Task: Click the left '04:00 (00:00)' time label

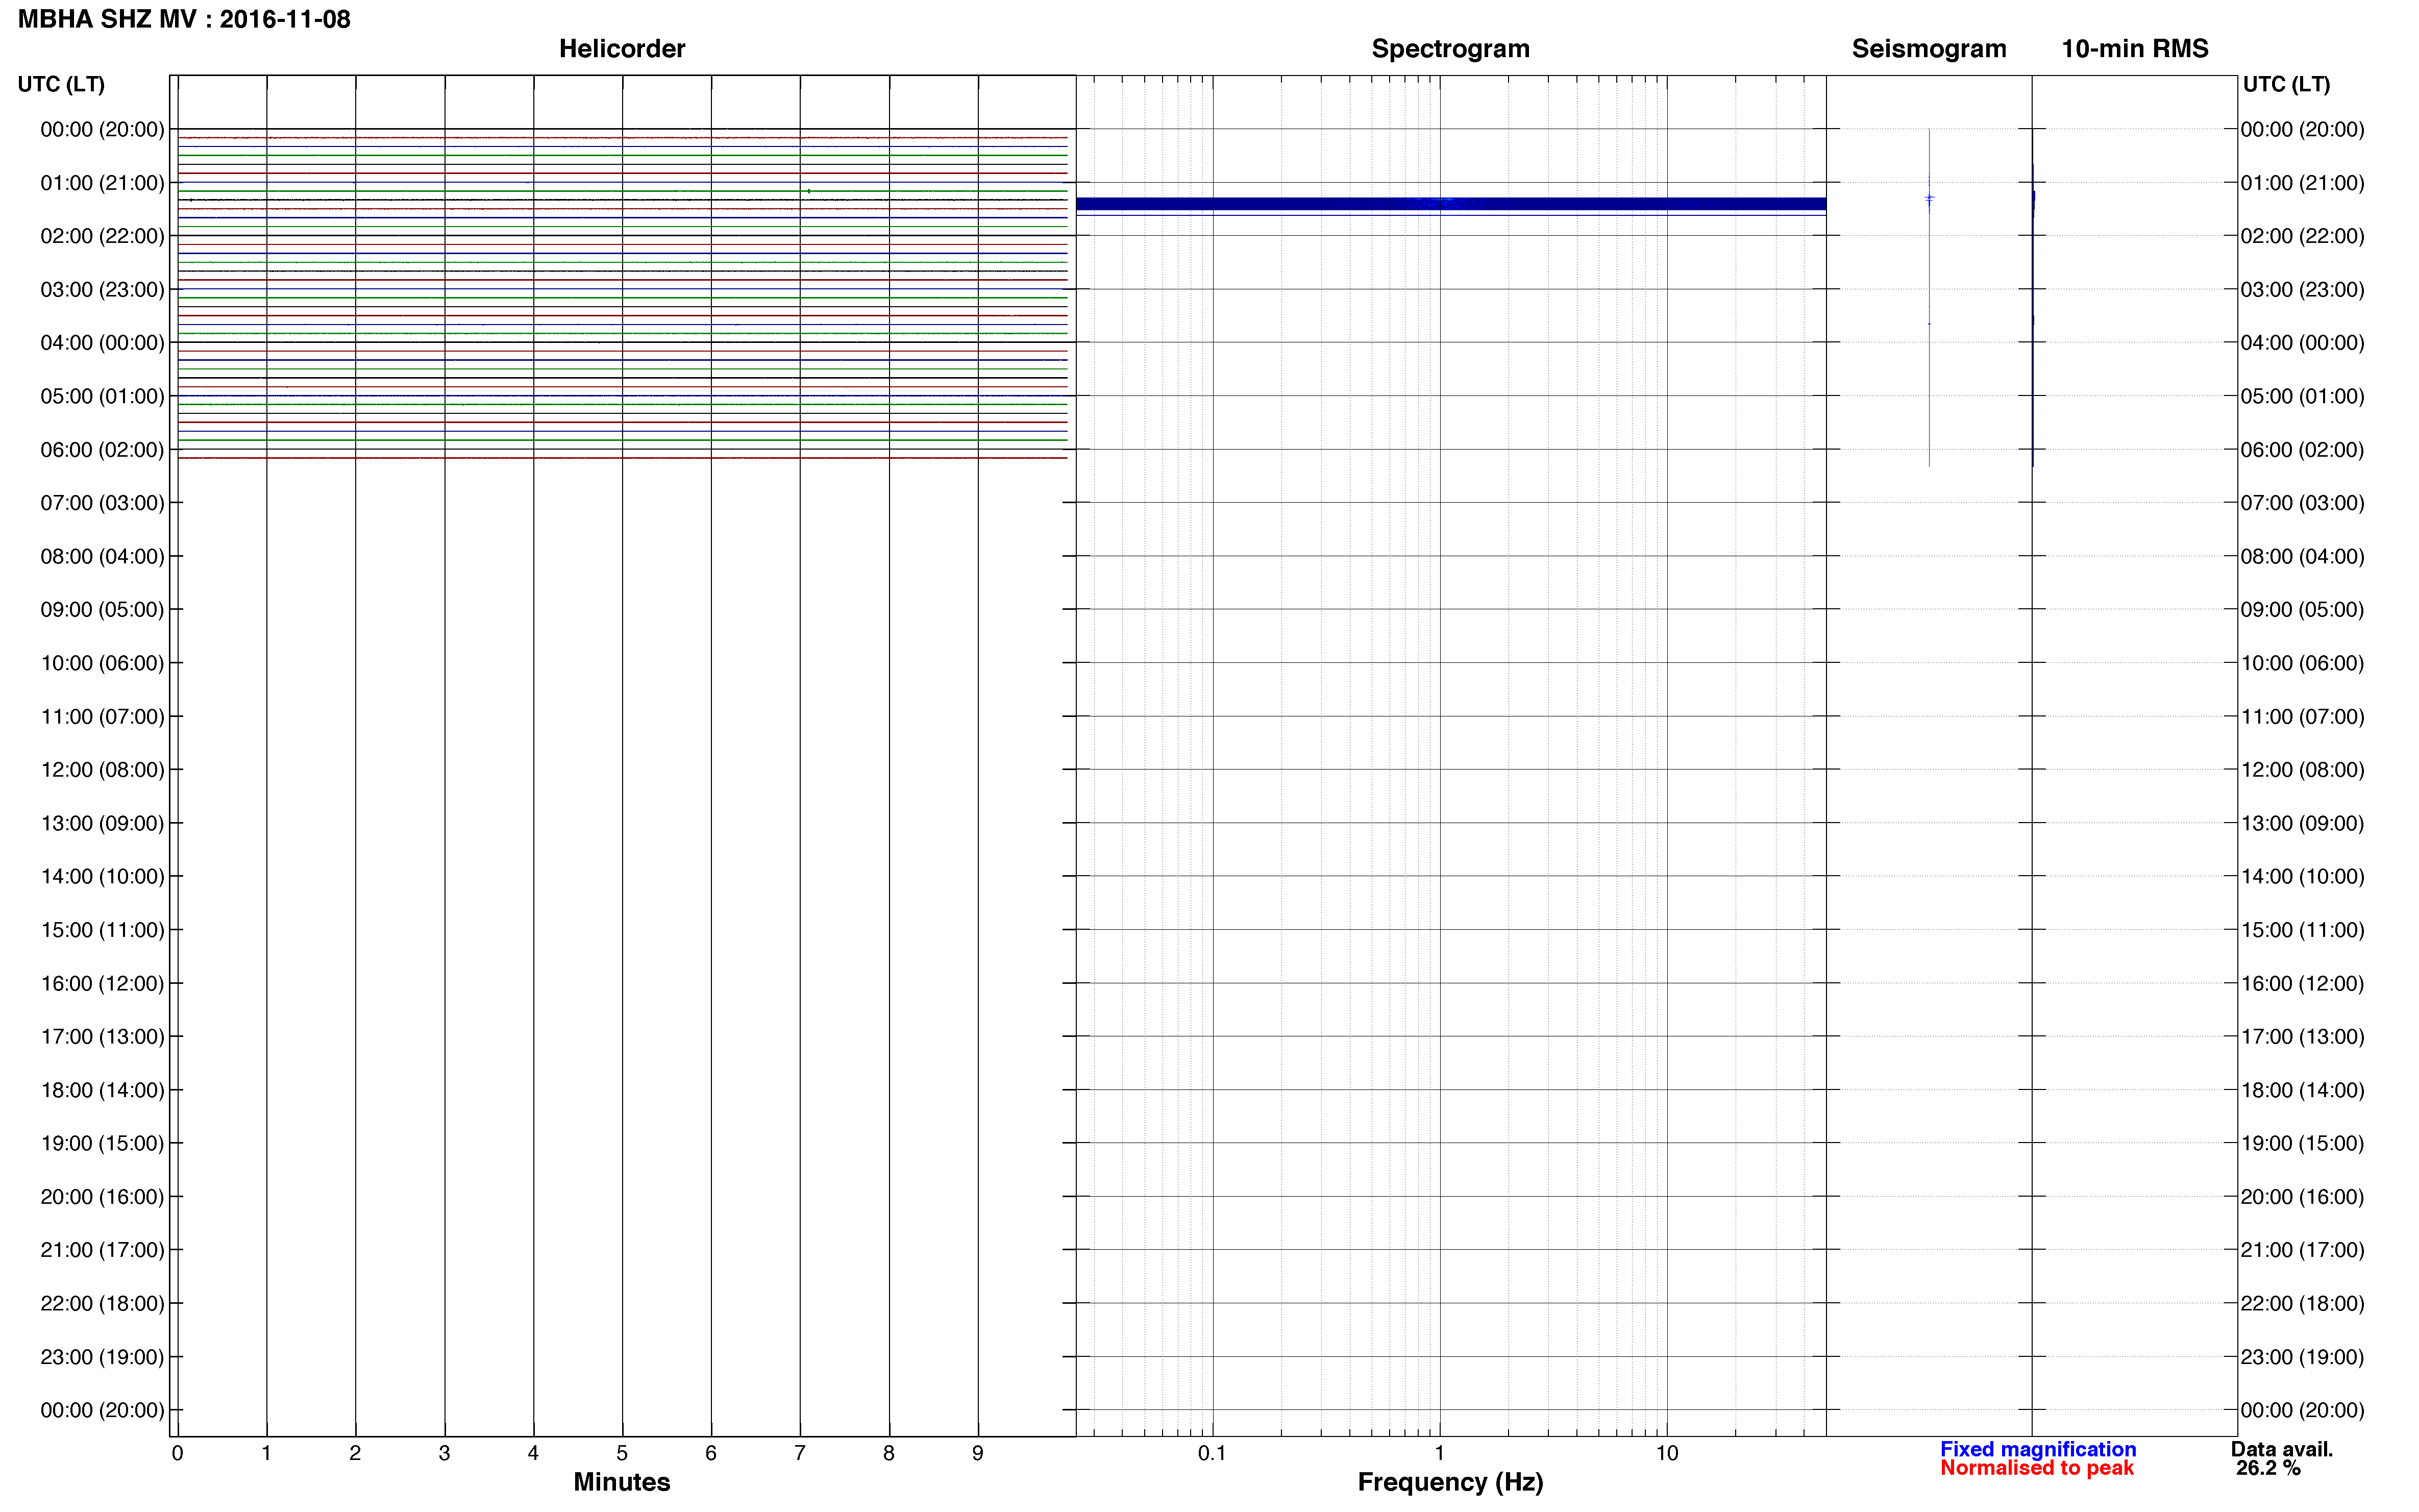Action: click(x=102, y=343)
